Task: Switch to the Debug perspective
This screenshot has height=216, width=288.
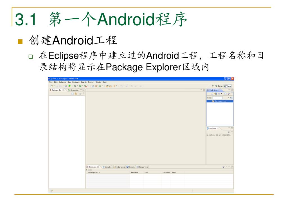Action: pos(219,86)
